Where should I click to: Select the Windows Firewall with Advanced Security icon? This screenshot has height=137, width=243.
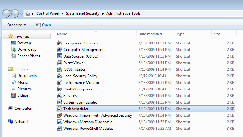60,115
